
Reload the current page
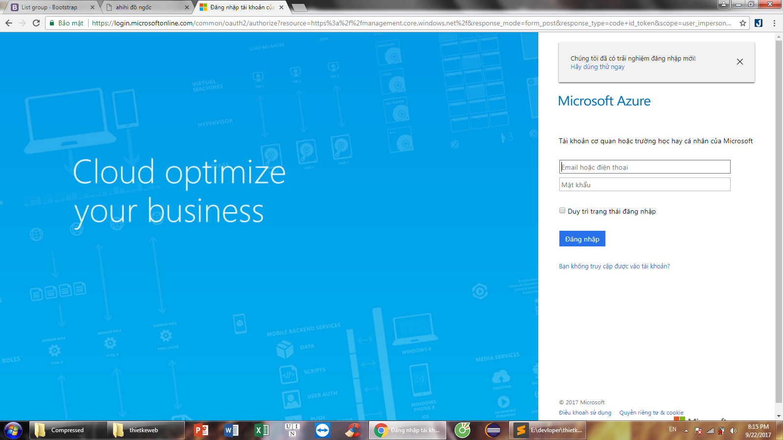point(36,23)
